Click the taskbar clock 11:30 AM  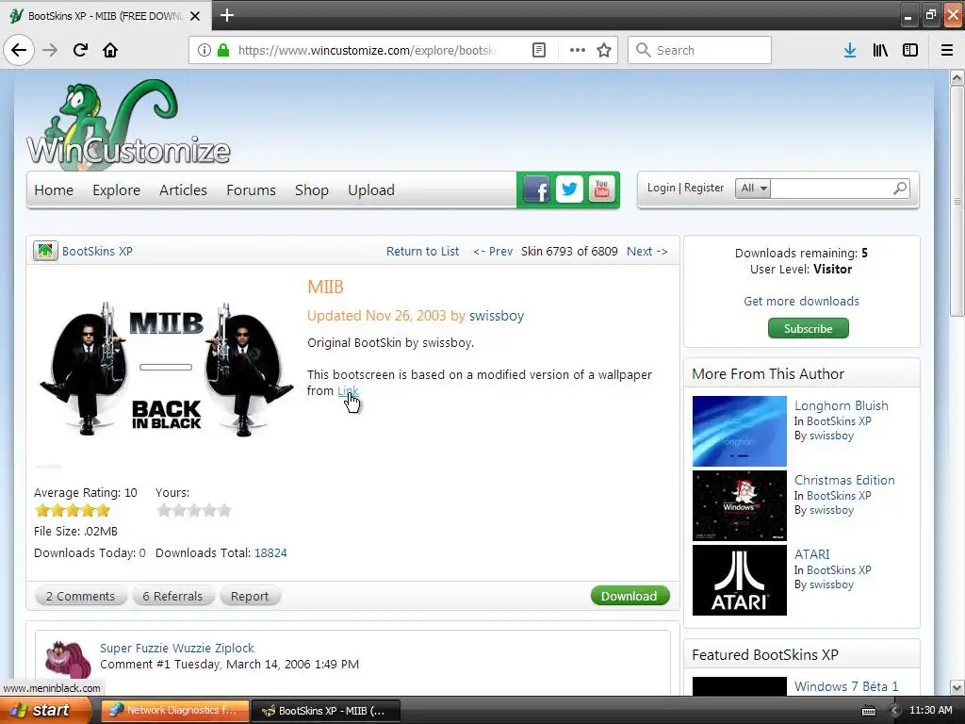click(930, 711)
